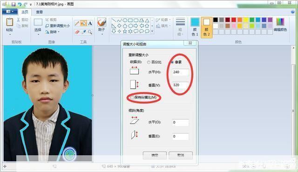This screenshot has height=172, width=298.
Task: Select the Fill with color bucket tool
Action: coord(83,23)
